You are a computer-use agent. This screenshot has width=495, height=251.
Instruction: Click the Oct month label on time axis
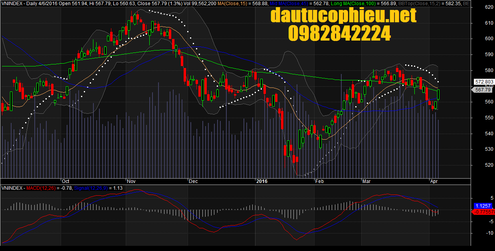tap(65, 181)
